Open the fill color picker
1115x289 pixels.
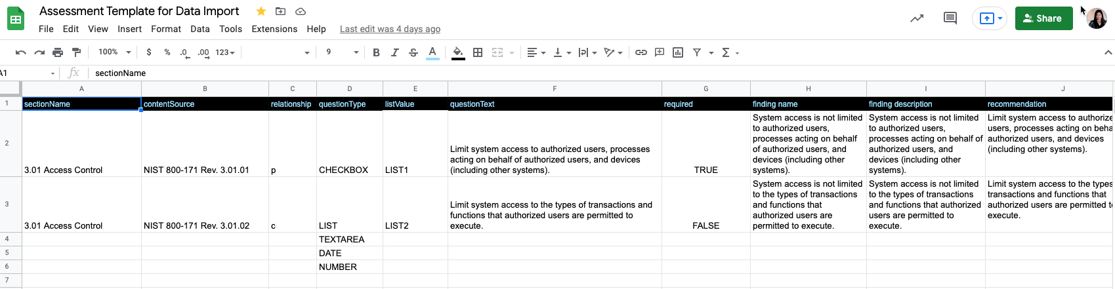(458, 52)
